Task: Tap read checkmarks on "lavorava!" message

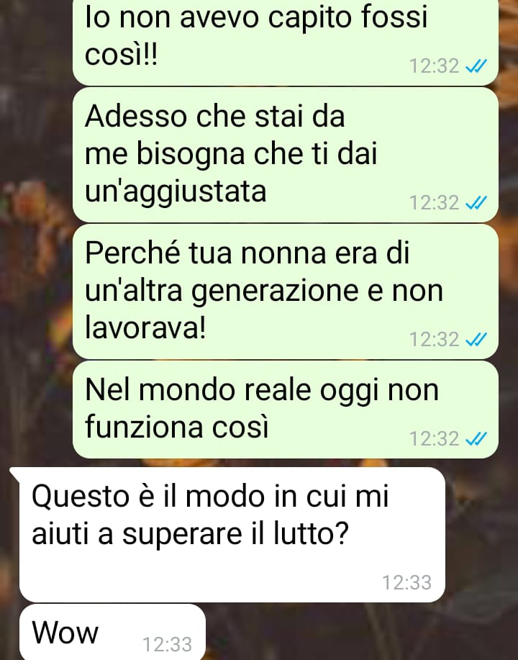Action: 476,339
